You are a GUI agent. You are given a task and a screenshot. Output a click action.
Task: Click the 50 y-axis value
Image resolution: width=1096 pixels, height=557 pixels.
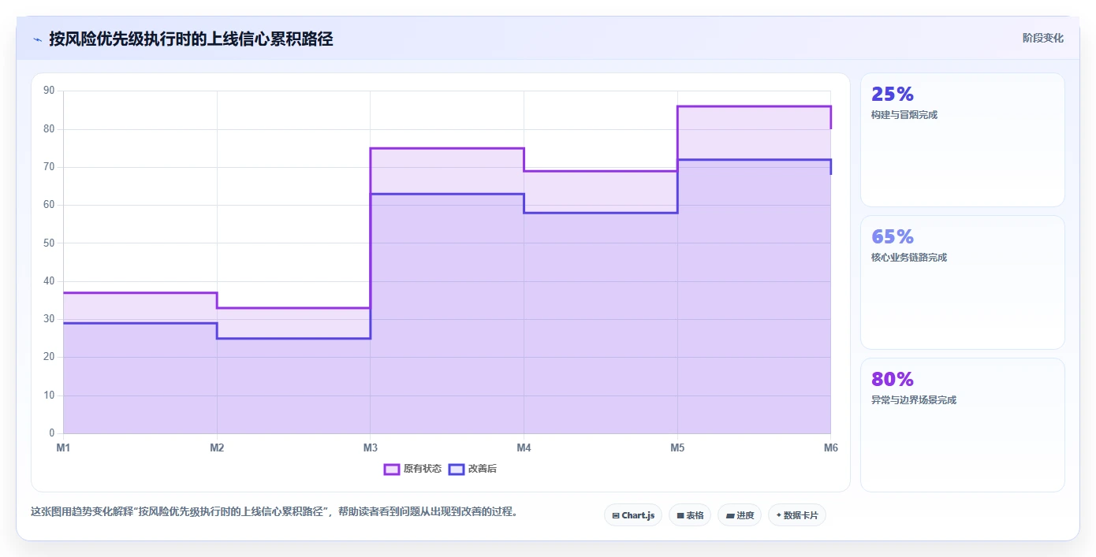point(49,243)
